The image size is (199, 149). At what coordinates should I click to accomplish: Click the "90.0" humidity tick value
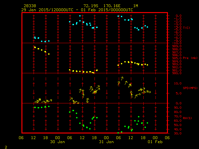(178, 108)
